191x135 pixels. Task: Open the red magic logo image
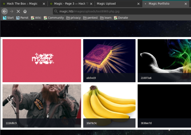(x=42, y=61)
